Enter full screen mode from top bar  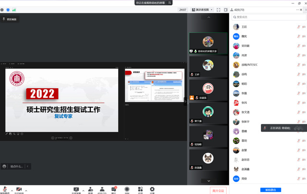[218, 10]
